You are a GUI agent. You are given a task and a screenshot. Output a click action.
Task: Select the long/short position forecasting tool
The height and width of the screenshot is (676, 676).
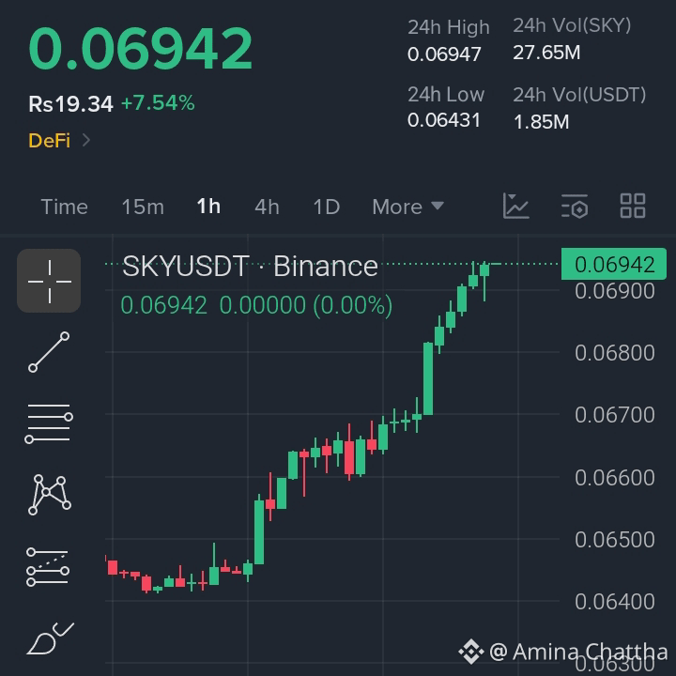(x=48, y=567)
